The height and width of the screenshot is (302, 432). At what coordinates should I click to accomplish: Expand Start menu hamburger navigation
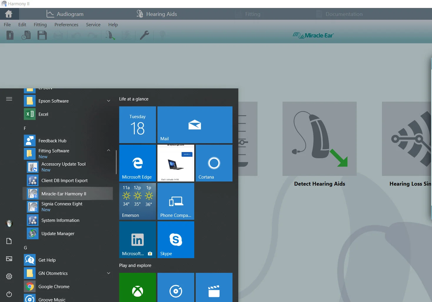coord(9,99)
